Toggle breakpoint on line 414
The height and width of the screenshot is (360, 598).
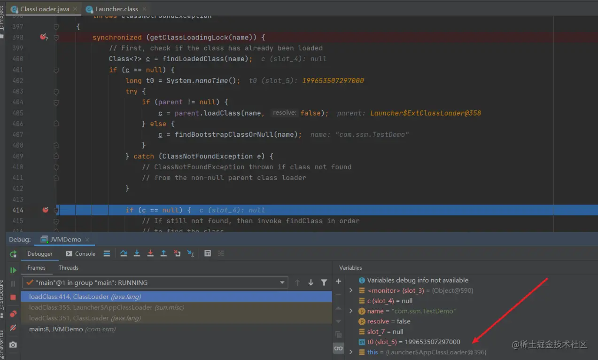coord(45,210)
